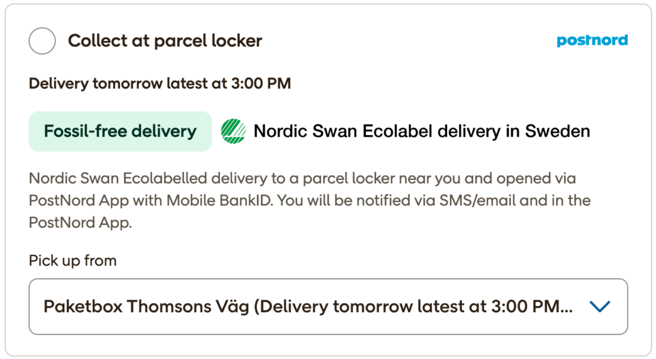Select the Pick up from label
The height and width of the screenshot is (359, 656).
[x=72, y=260]
